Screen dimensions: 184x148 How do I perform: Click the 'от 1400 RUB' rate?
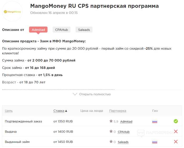63,131
